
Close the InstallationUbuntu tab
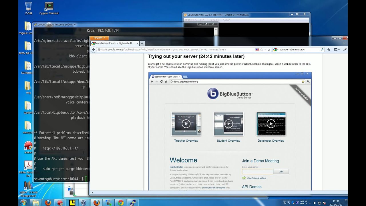pyautogui.click(x=137, y=43)
